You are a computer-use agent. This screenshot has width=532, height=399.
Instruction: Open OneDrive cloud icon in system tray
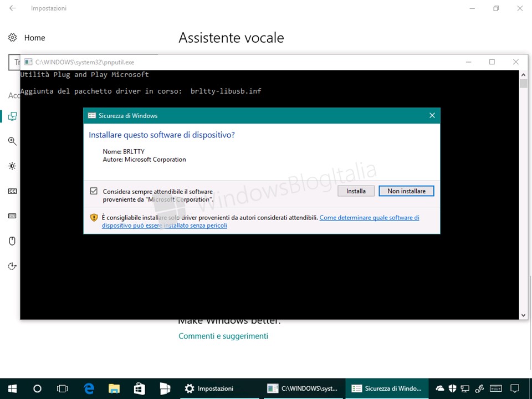(x=439, y=388)
